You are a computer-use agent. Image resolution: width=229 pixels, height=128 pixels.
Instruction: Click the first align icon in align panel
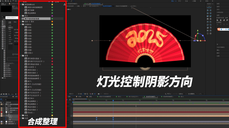coord(217,20)
